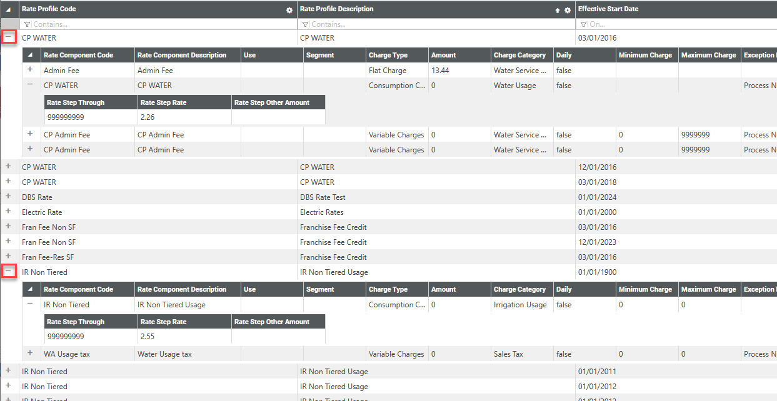Expand the Admin Fee rate component row
This screenshot has width=777, height=401.
click(x=30, y=70)
